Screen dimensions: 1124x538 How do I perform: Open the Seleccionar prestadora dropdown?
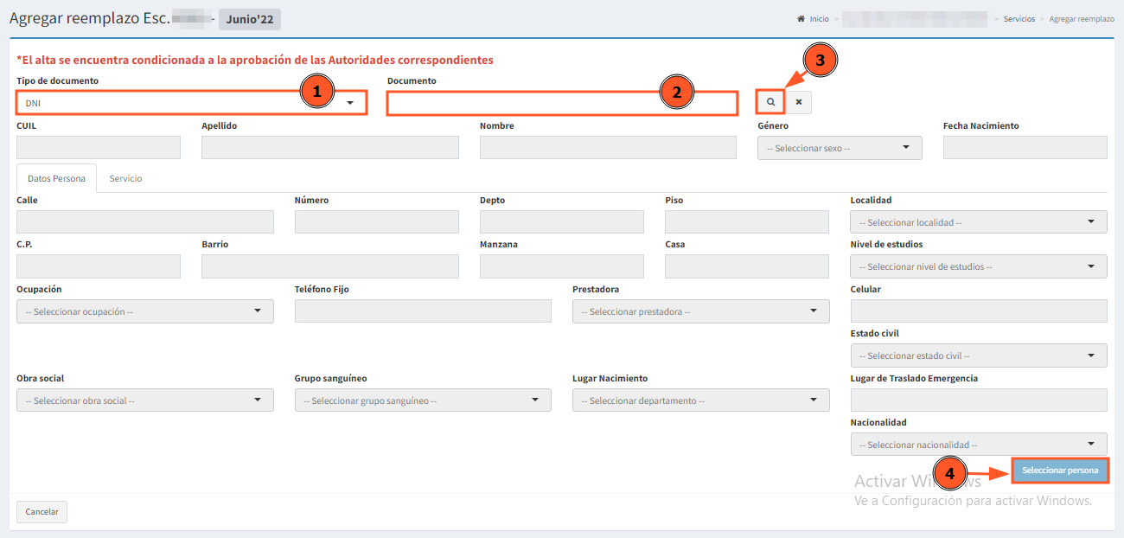pos(700,311)
